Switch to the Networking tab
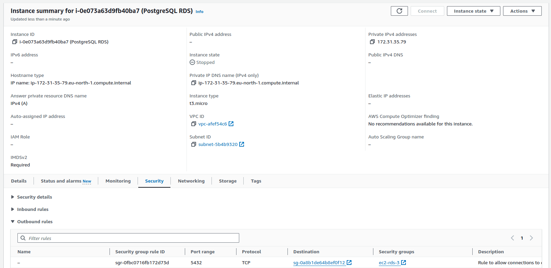Viewport: 551px width, 268px height. [x=191, y=181]
